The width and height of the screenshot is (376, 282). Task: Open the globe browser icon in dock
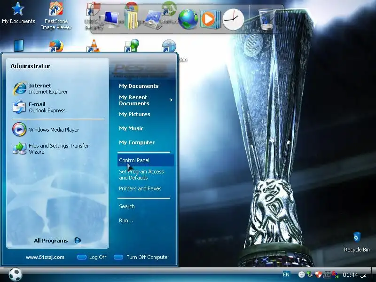(x=188, y=19)
